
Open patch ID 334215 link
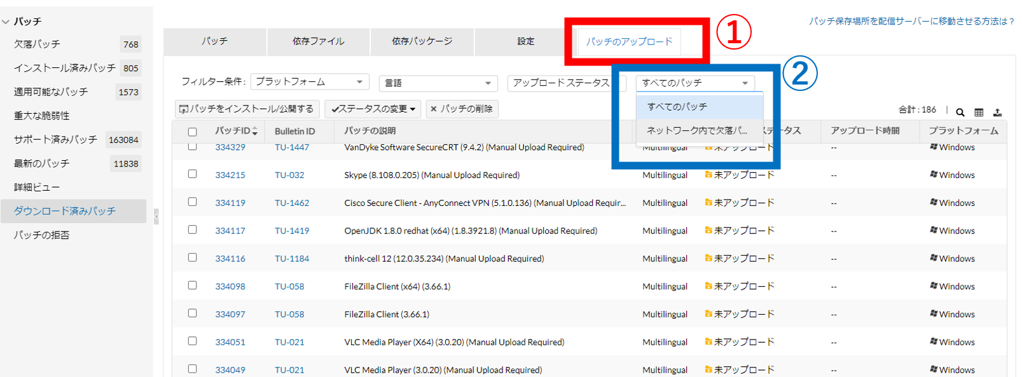[230, 175]
